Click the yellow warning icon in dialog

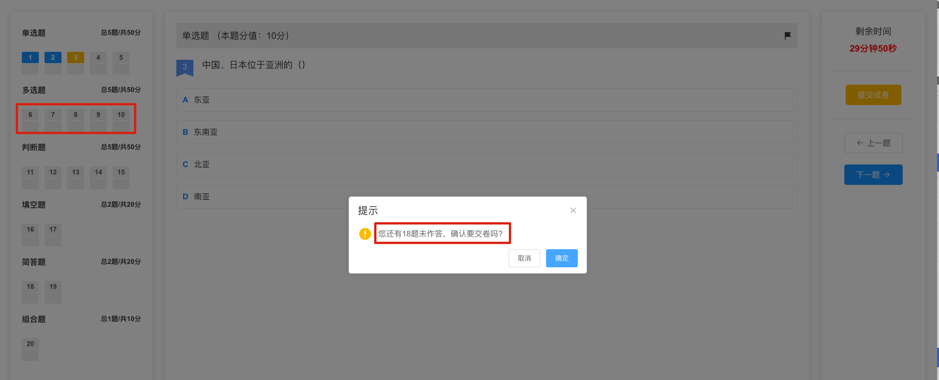click(365, 234)
